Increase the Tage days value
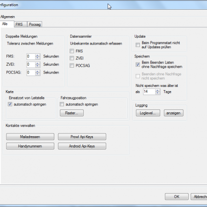The width and height of the screenshot is (207, 207). pos(157,91)
